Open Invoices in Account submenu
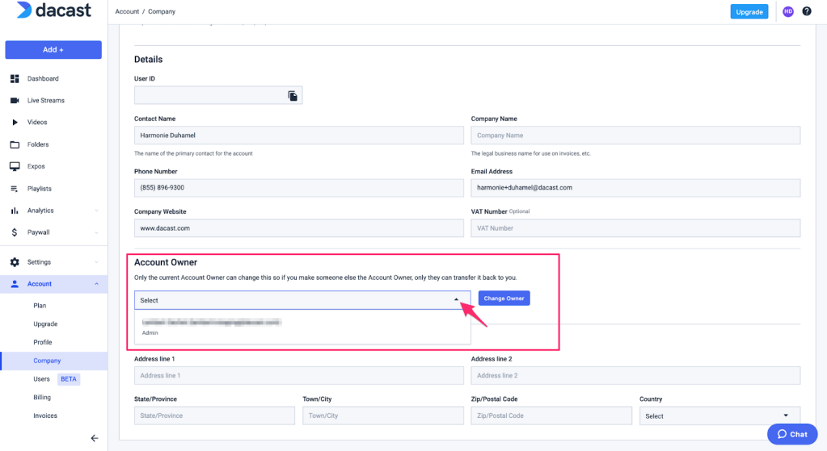Viewport: 827px width, 451px height. tap(45, 416)
